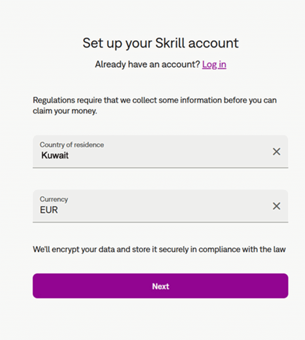Click the Set up your Skrill account heading
Image resolution: width=305 pixels, height=340 pixels.
[x=161, y=43]
